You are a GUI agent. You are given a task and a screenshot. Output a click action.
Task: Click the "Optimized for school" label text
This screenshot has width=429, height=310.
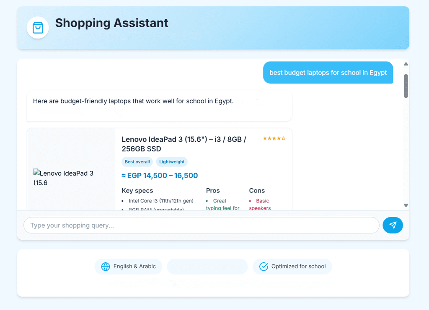click(x=298, y=266)
